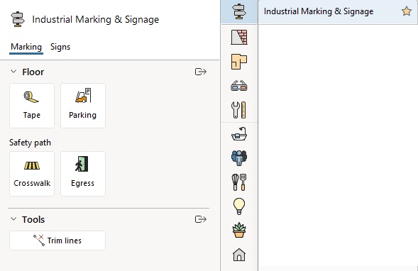Screen dimensions: 418x271
Task: Click the Trim lines button
Action: click(x=57, y=240)
